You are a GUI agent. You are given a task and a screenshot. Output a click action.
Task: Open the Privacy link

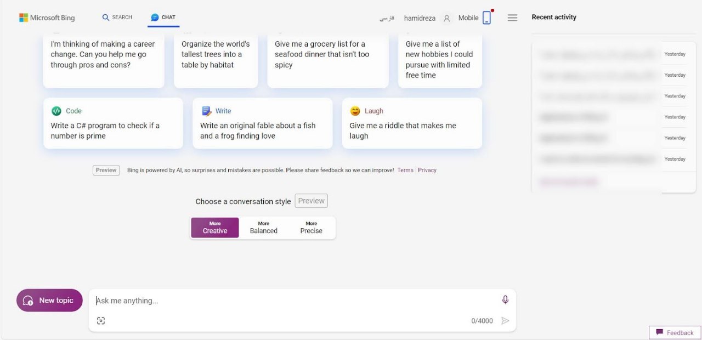(x=427, y=170)
